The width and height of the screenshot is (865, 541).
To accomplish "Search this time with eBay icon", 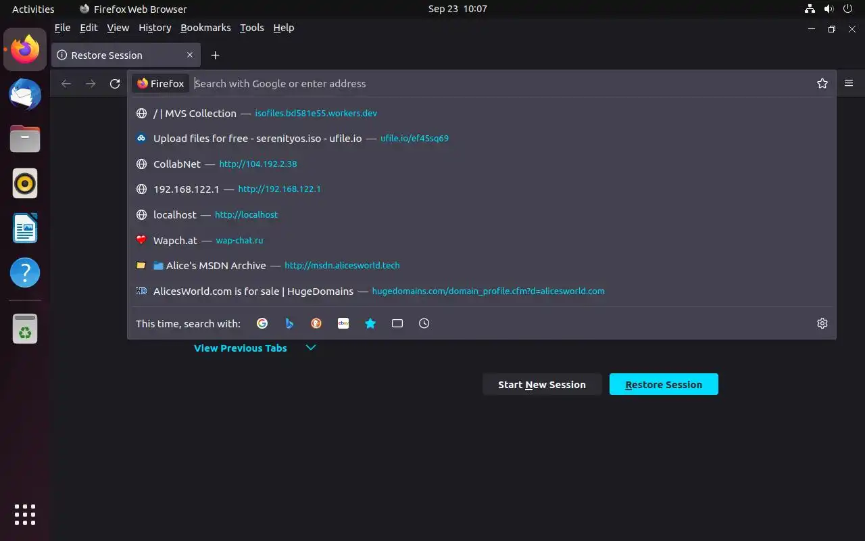I will click(x=343, y=323).
